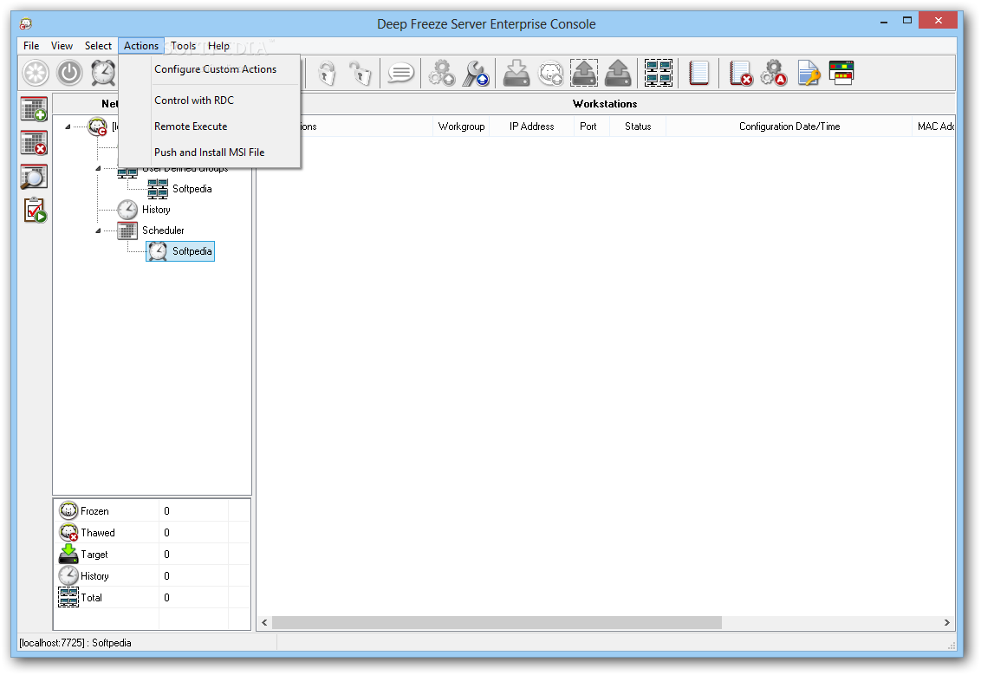Screen dimensions: 981x675
Task: Choose Push and Install MSI File
Action: 210,152
